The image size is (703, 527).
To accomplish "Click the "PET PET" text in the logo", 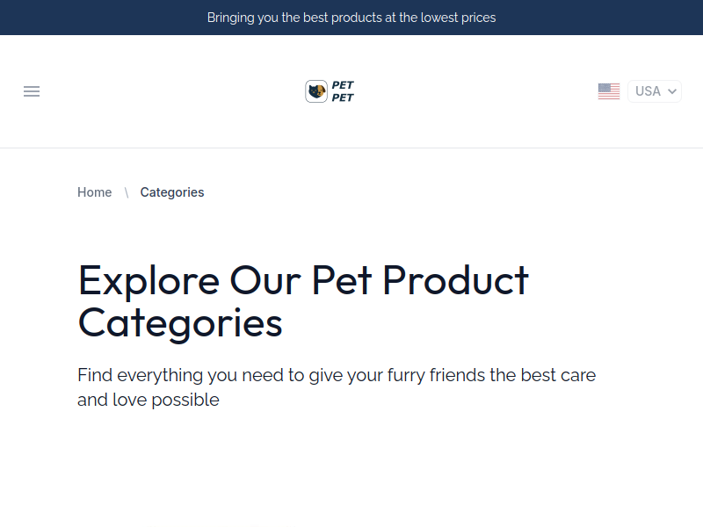I will point(343,91).
